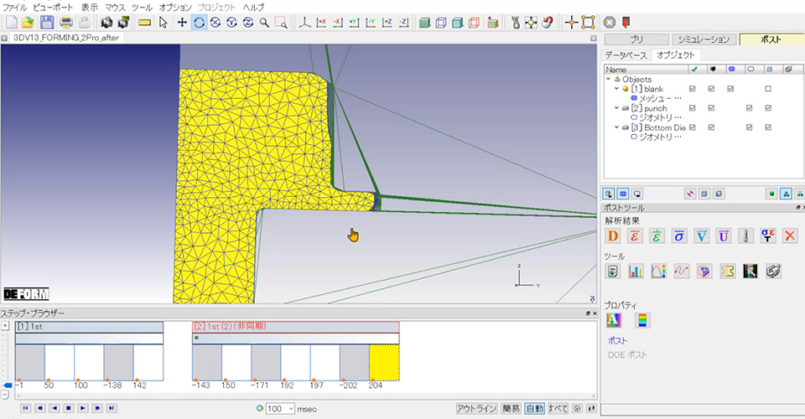
Task: Rotate about X axis tool
Action: pyautogui.click(x=216, y=23)
